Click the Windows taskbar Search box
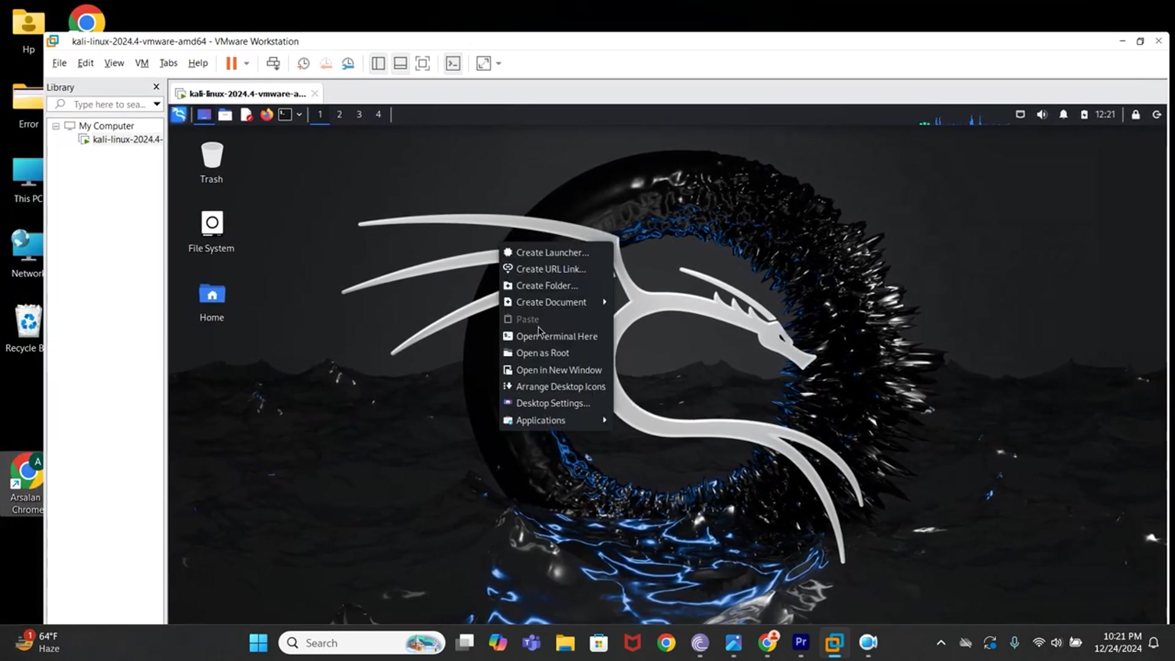The width and height of the screenshot is (1175, 661). [362, 643]
